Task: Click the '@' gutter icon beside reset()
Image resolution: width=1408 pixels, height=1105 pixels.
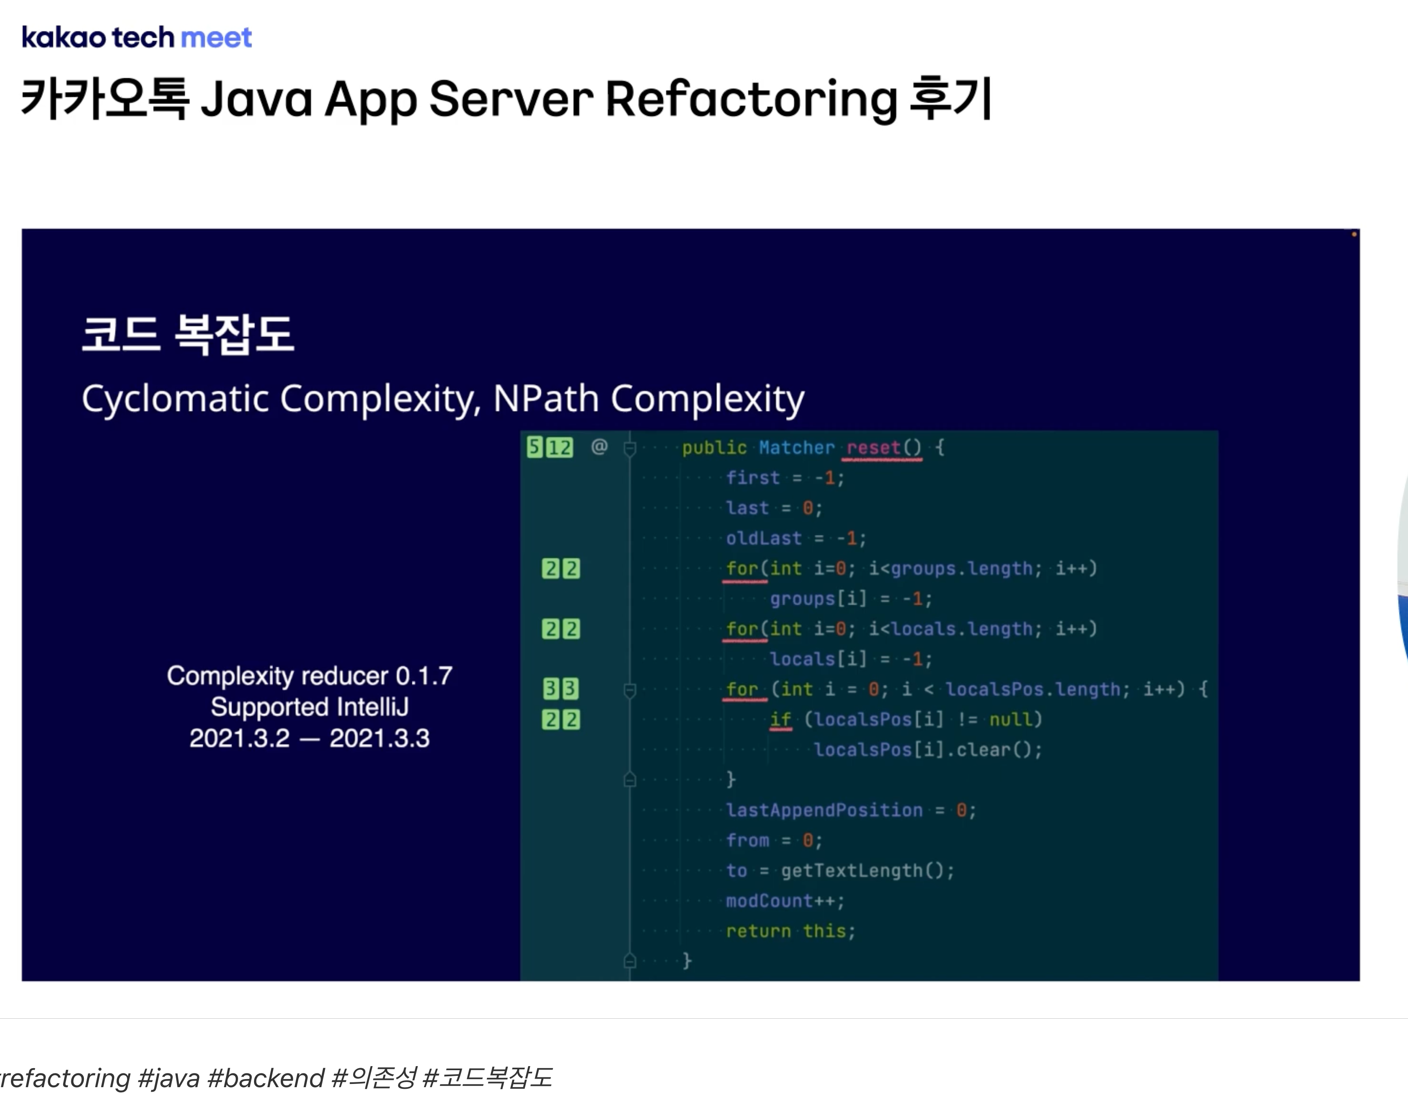Action: (599, 446)
